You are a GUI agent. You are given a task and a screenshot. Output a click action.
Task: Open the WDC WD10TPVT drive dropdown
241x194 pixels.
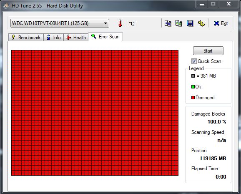pyautogui.click(x=60, y=23)
